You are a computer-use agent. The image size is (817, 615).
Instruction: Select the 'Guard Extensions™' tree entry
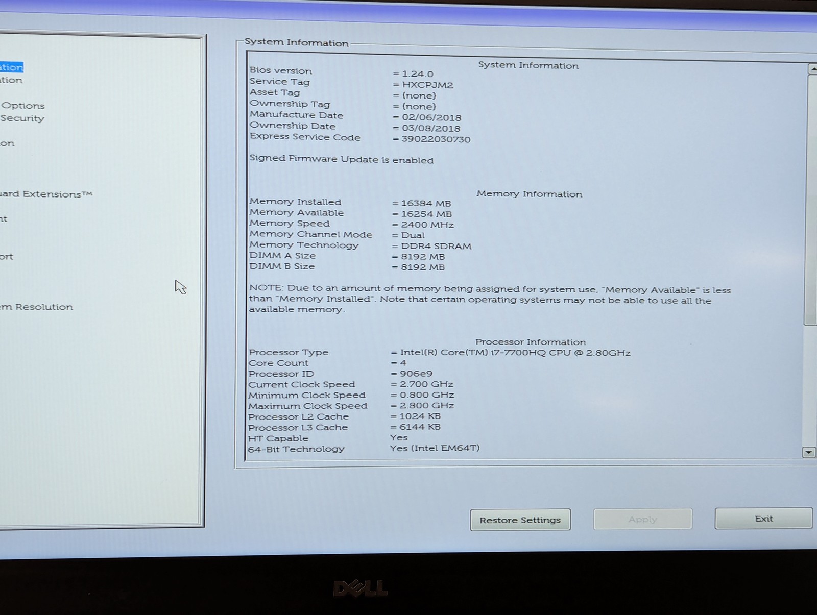click(46, 194)
